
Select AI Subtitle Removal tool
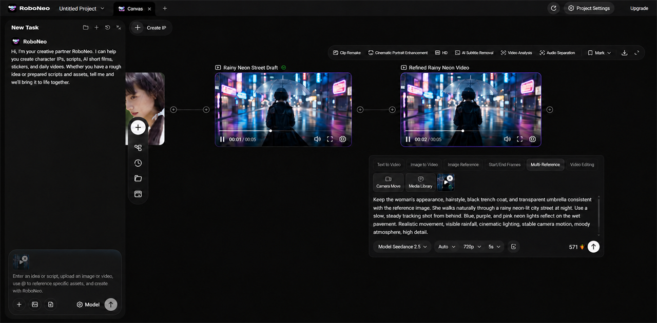[474, 53]
